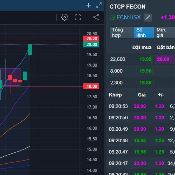
Task: Switch to the Sổ lệnh tab
Action: click(x=144, y=32)
